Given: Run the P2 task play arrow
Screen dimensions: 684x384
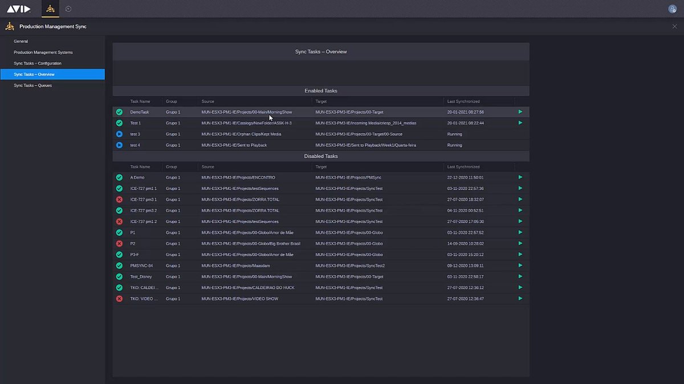Looking at the screenshot, I should click(520, 243).
